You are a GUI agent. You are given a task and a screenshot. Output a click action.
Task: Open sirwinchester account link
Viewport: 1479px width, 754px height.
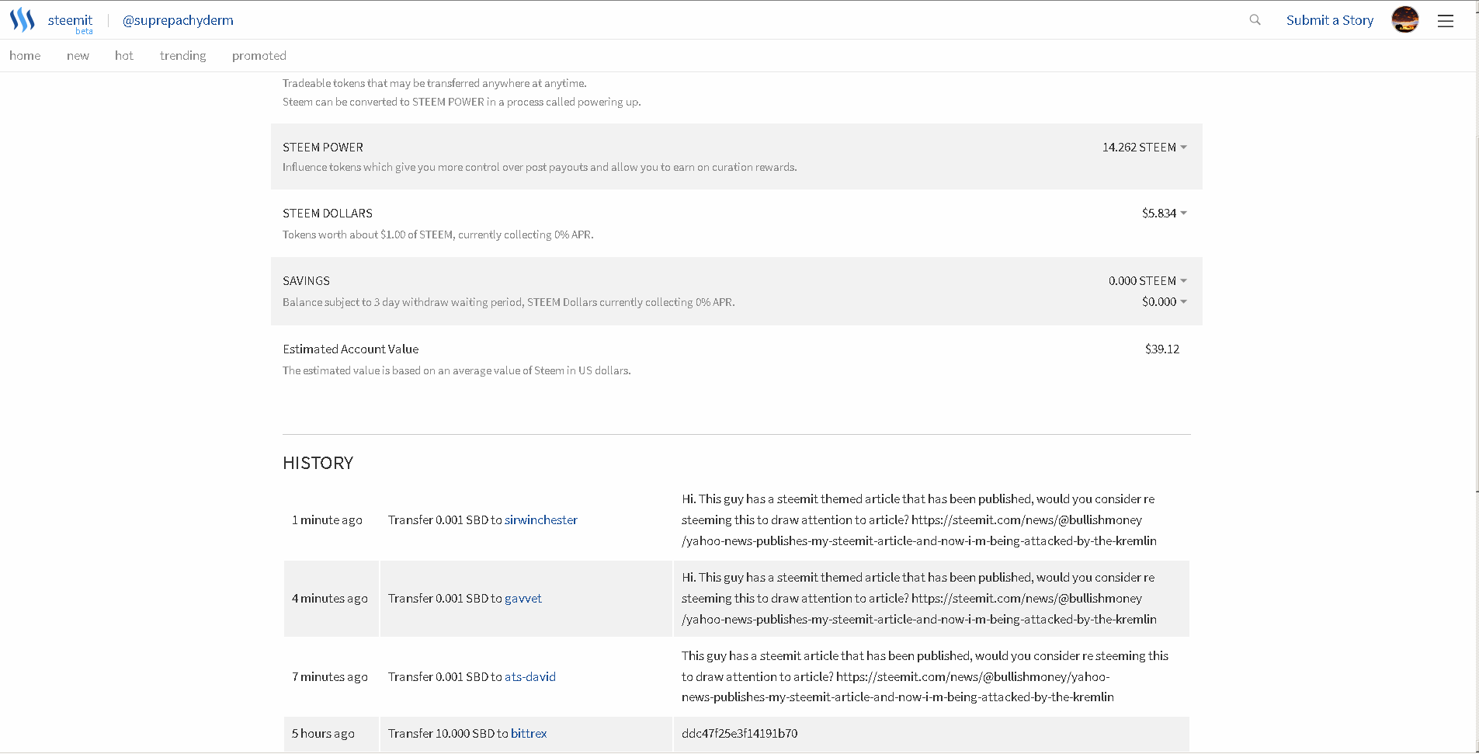[541, 520]
